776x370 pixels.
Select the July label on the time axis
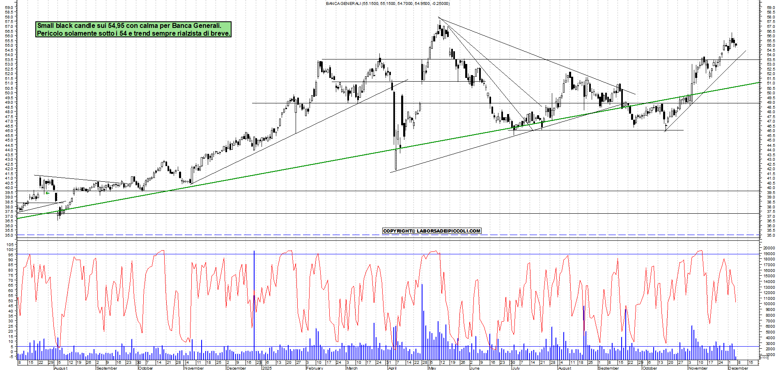pyautogui.click(x=516, y=368)
